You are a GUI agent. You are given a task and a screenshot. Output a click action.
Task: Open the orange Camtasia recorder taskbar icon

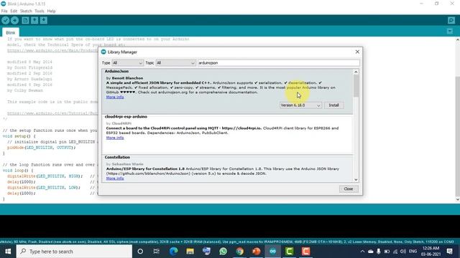[305, 252]
